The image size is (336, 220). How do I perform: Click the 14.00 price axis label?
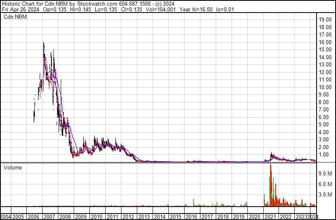325,57
